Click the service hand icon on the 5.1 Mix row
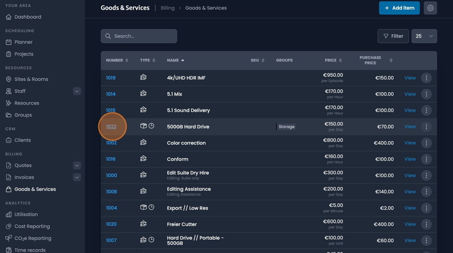 143,94
